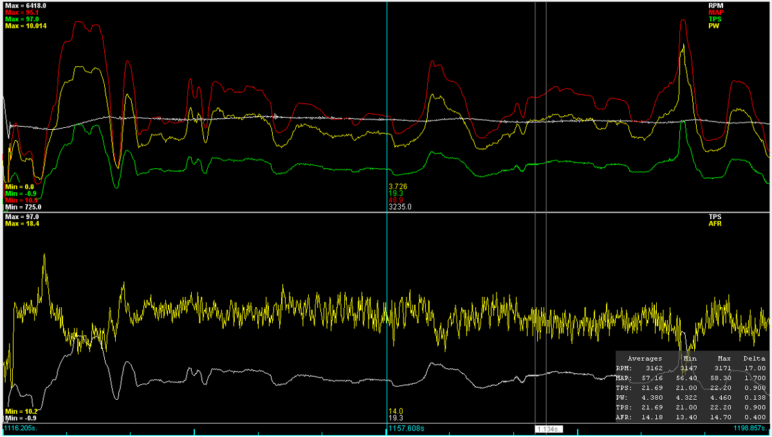Click the 3235.0 RPM cursor value
This screenshot has width=772, height=437.
coord(400,207)
